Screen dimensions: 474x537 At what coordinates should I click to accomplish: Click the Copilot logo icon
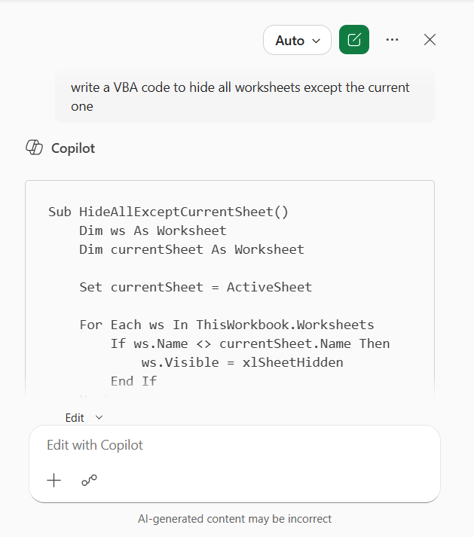[x=34, y=148]
